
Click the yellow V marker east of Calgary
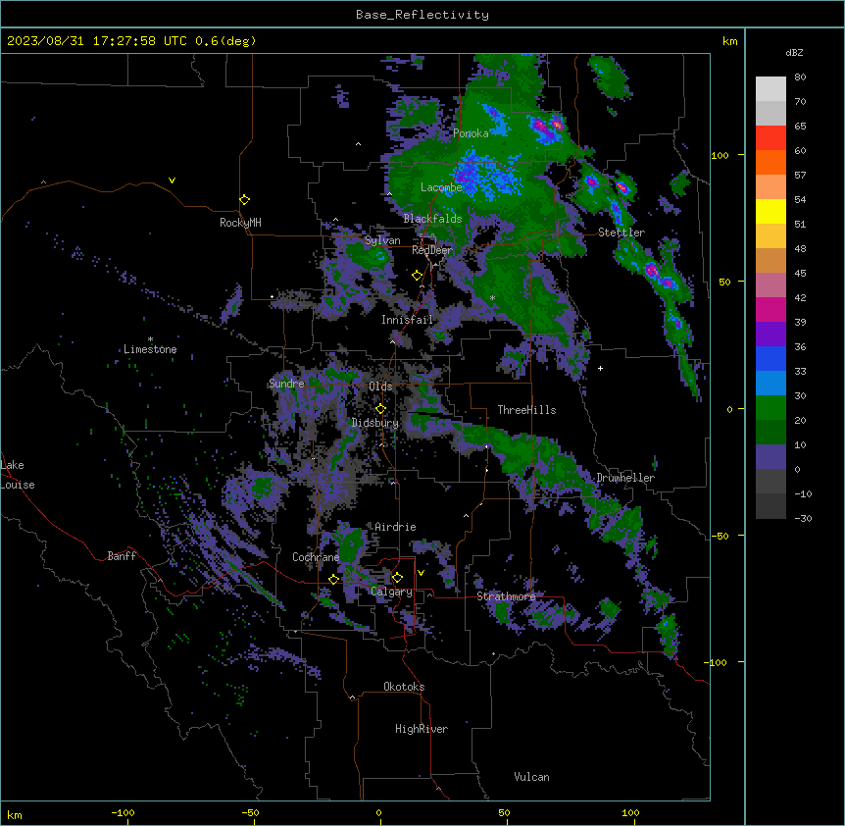pos(421,573)
